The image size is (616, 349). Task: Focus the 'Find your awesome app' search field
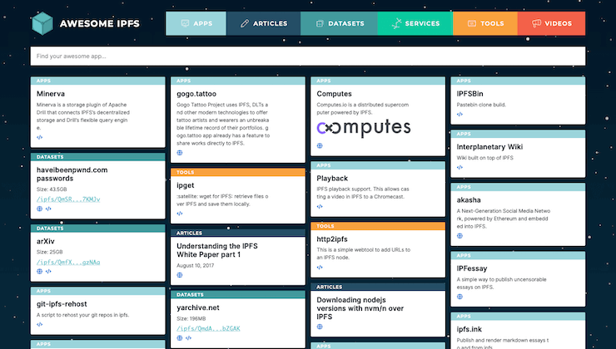[308, 56]
